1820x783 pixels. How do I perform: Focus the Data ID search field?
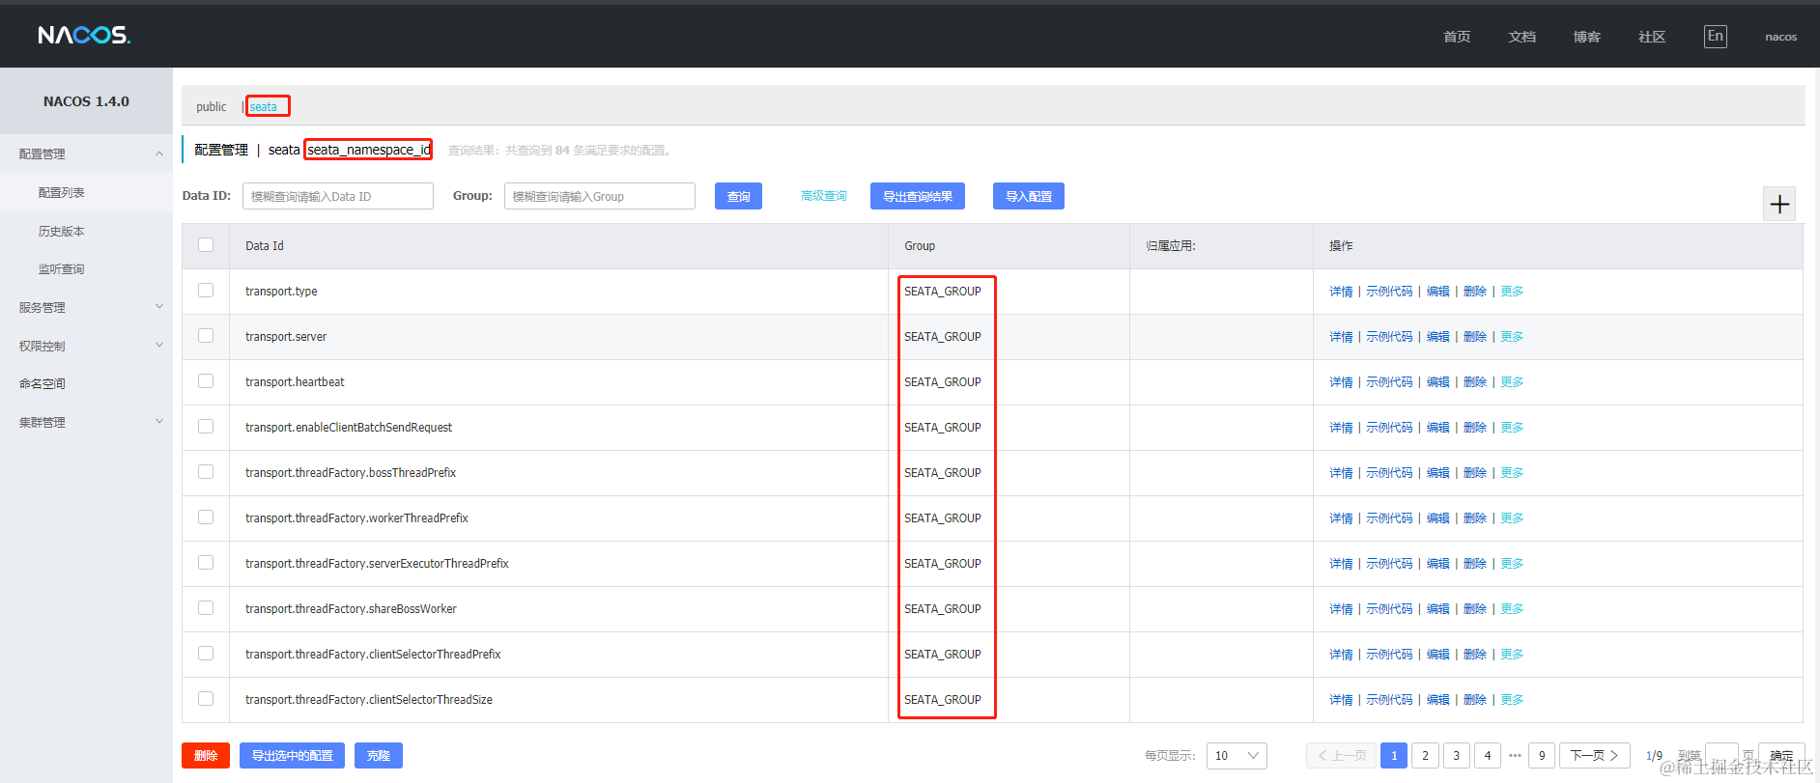(338, 196)
